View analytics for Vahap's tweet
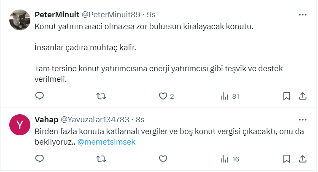The image size is (318, 172). tap(225, 159)
